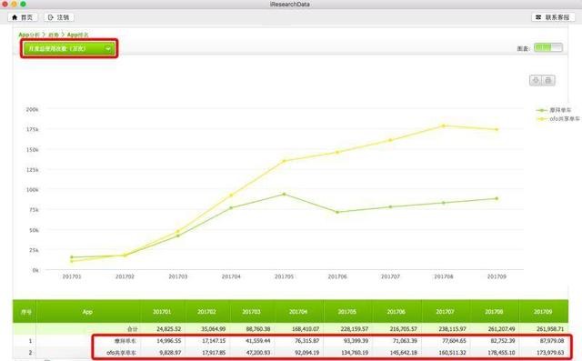Click the App column header
582x361 pixels.
(x=87, y=312)
